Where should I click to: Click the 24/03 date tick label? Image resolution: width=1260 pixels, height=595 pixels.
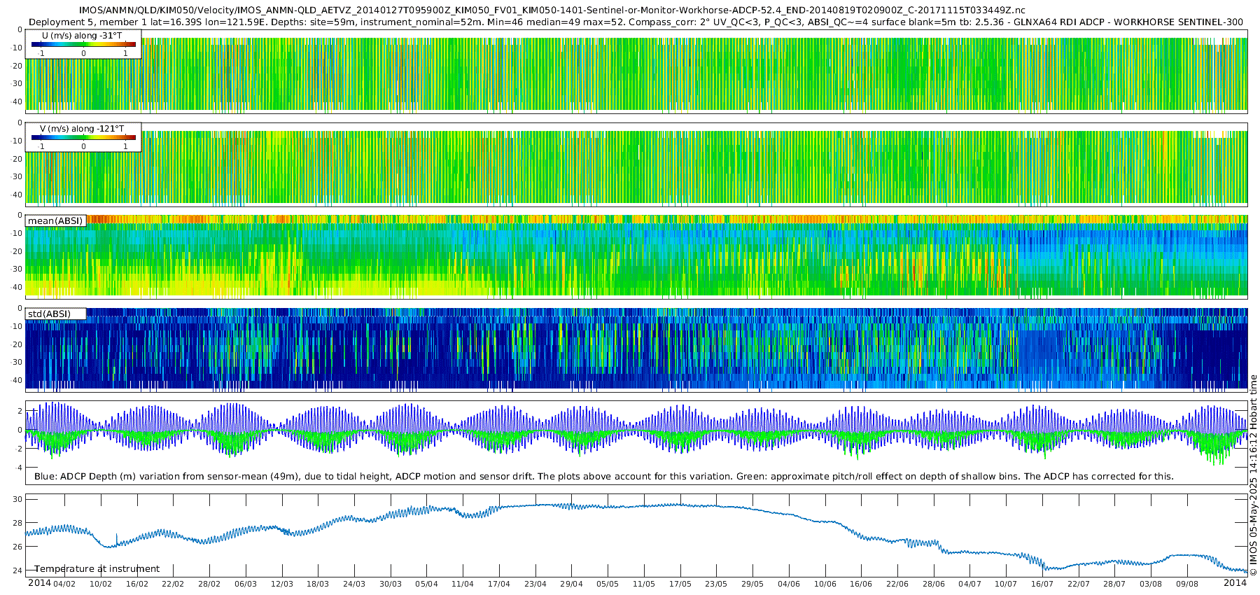pos(354,584)
